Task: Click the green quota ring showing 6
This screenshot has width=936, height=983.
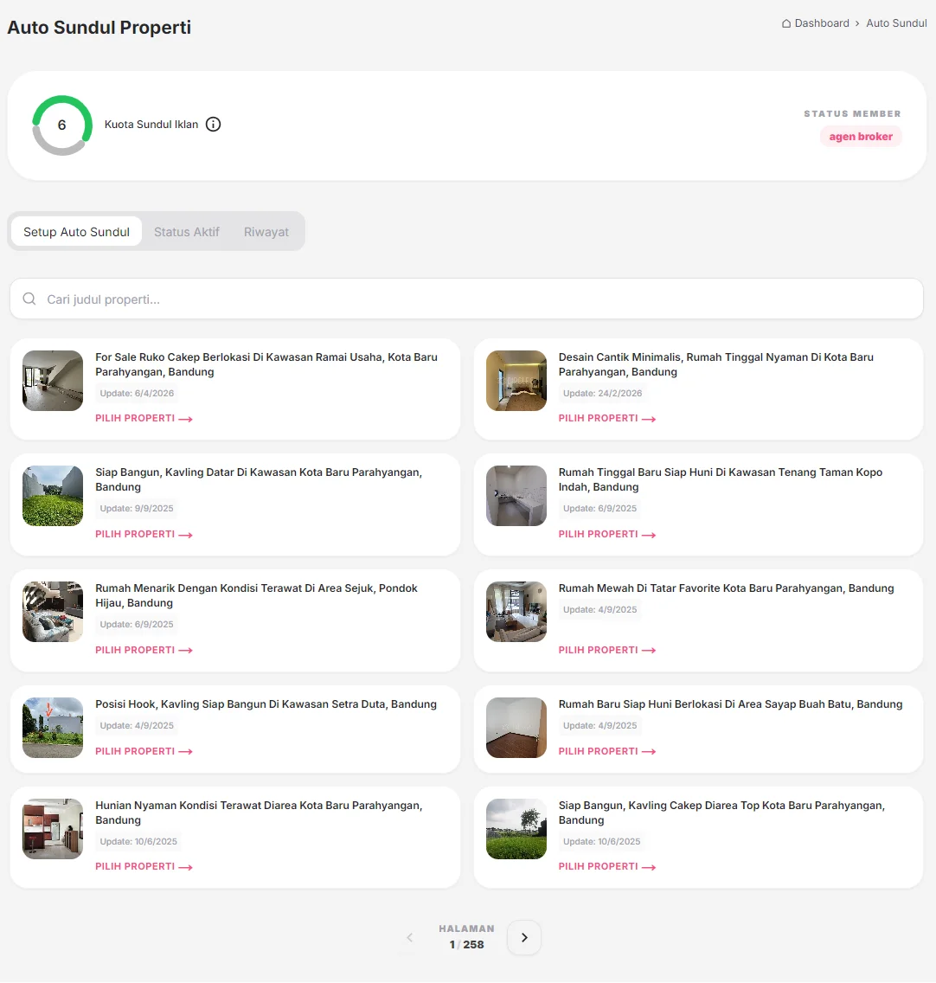Action: point(62,125)
